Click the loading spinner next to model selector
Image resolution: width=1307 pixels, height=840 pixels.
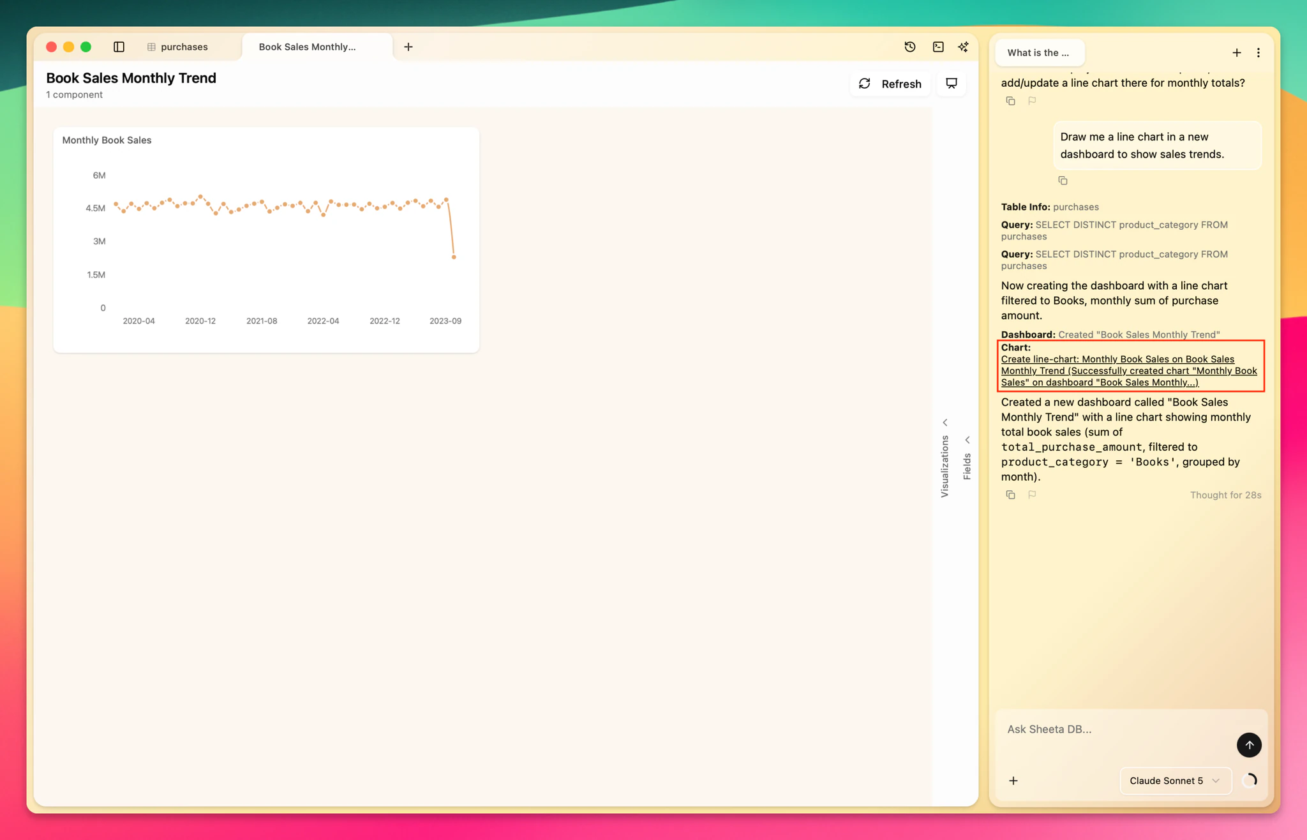pyautogui.click(x=1250, y=781)
